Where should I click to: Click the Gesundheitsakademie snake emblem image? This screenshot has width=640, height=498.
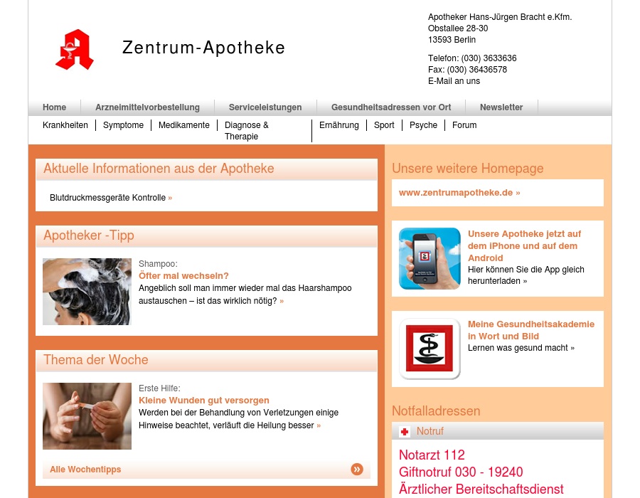(430, 349)
